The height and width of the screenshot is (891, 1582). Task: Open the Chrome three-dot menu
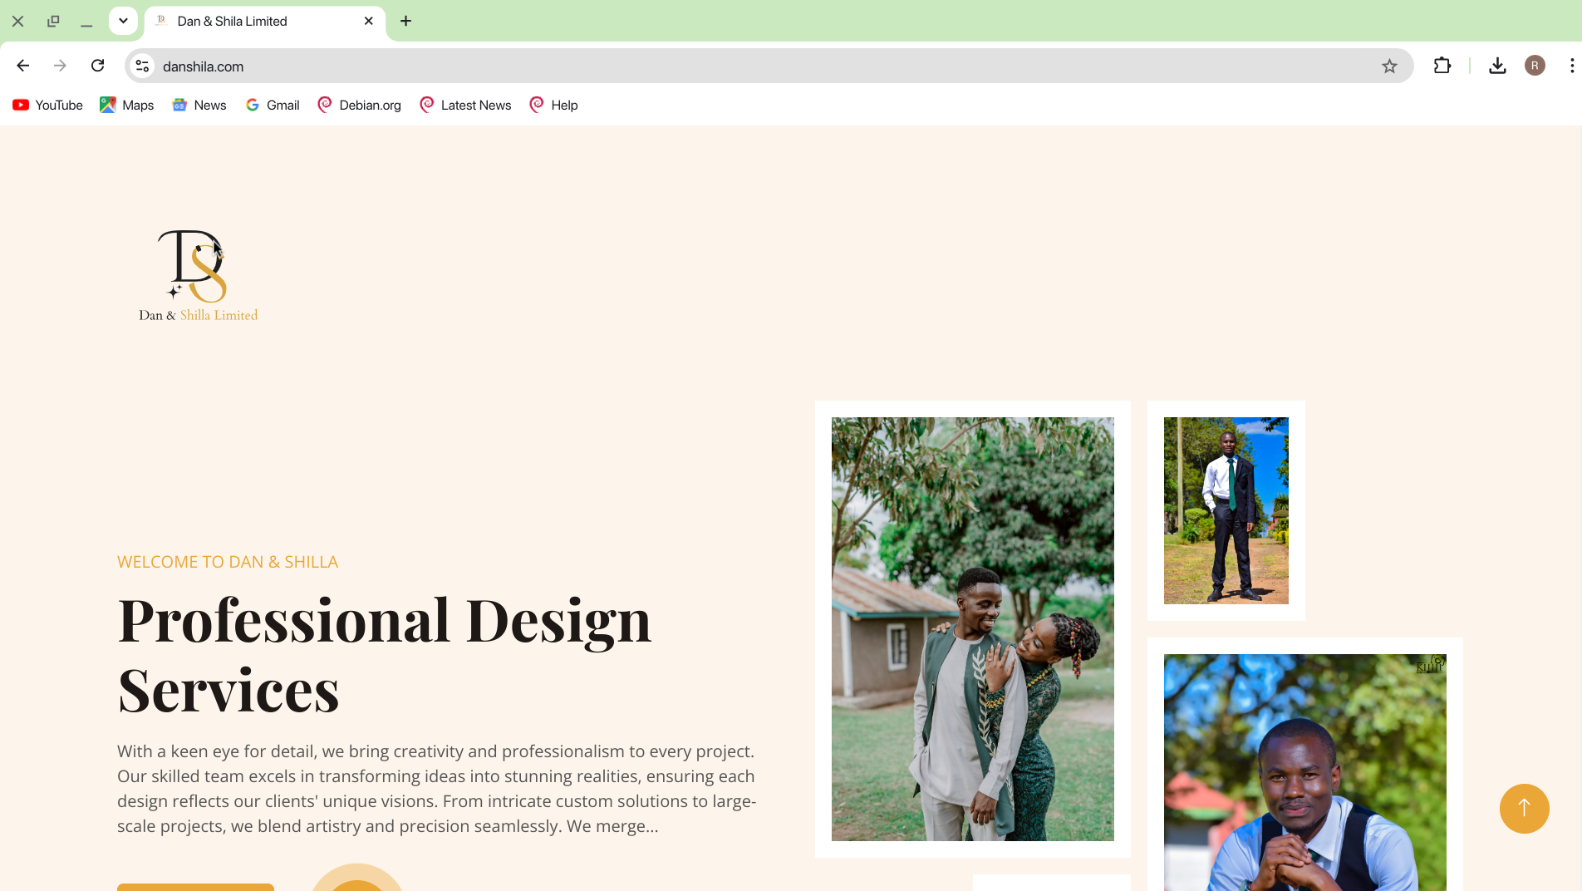[x=1571, y=66]
